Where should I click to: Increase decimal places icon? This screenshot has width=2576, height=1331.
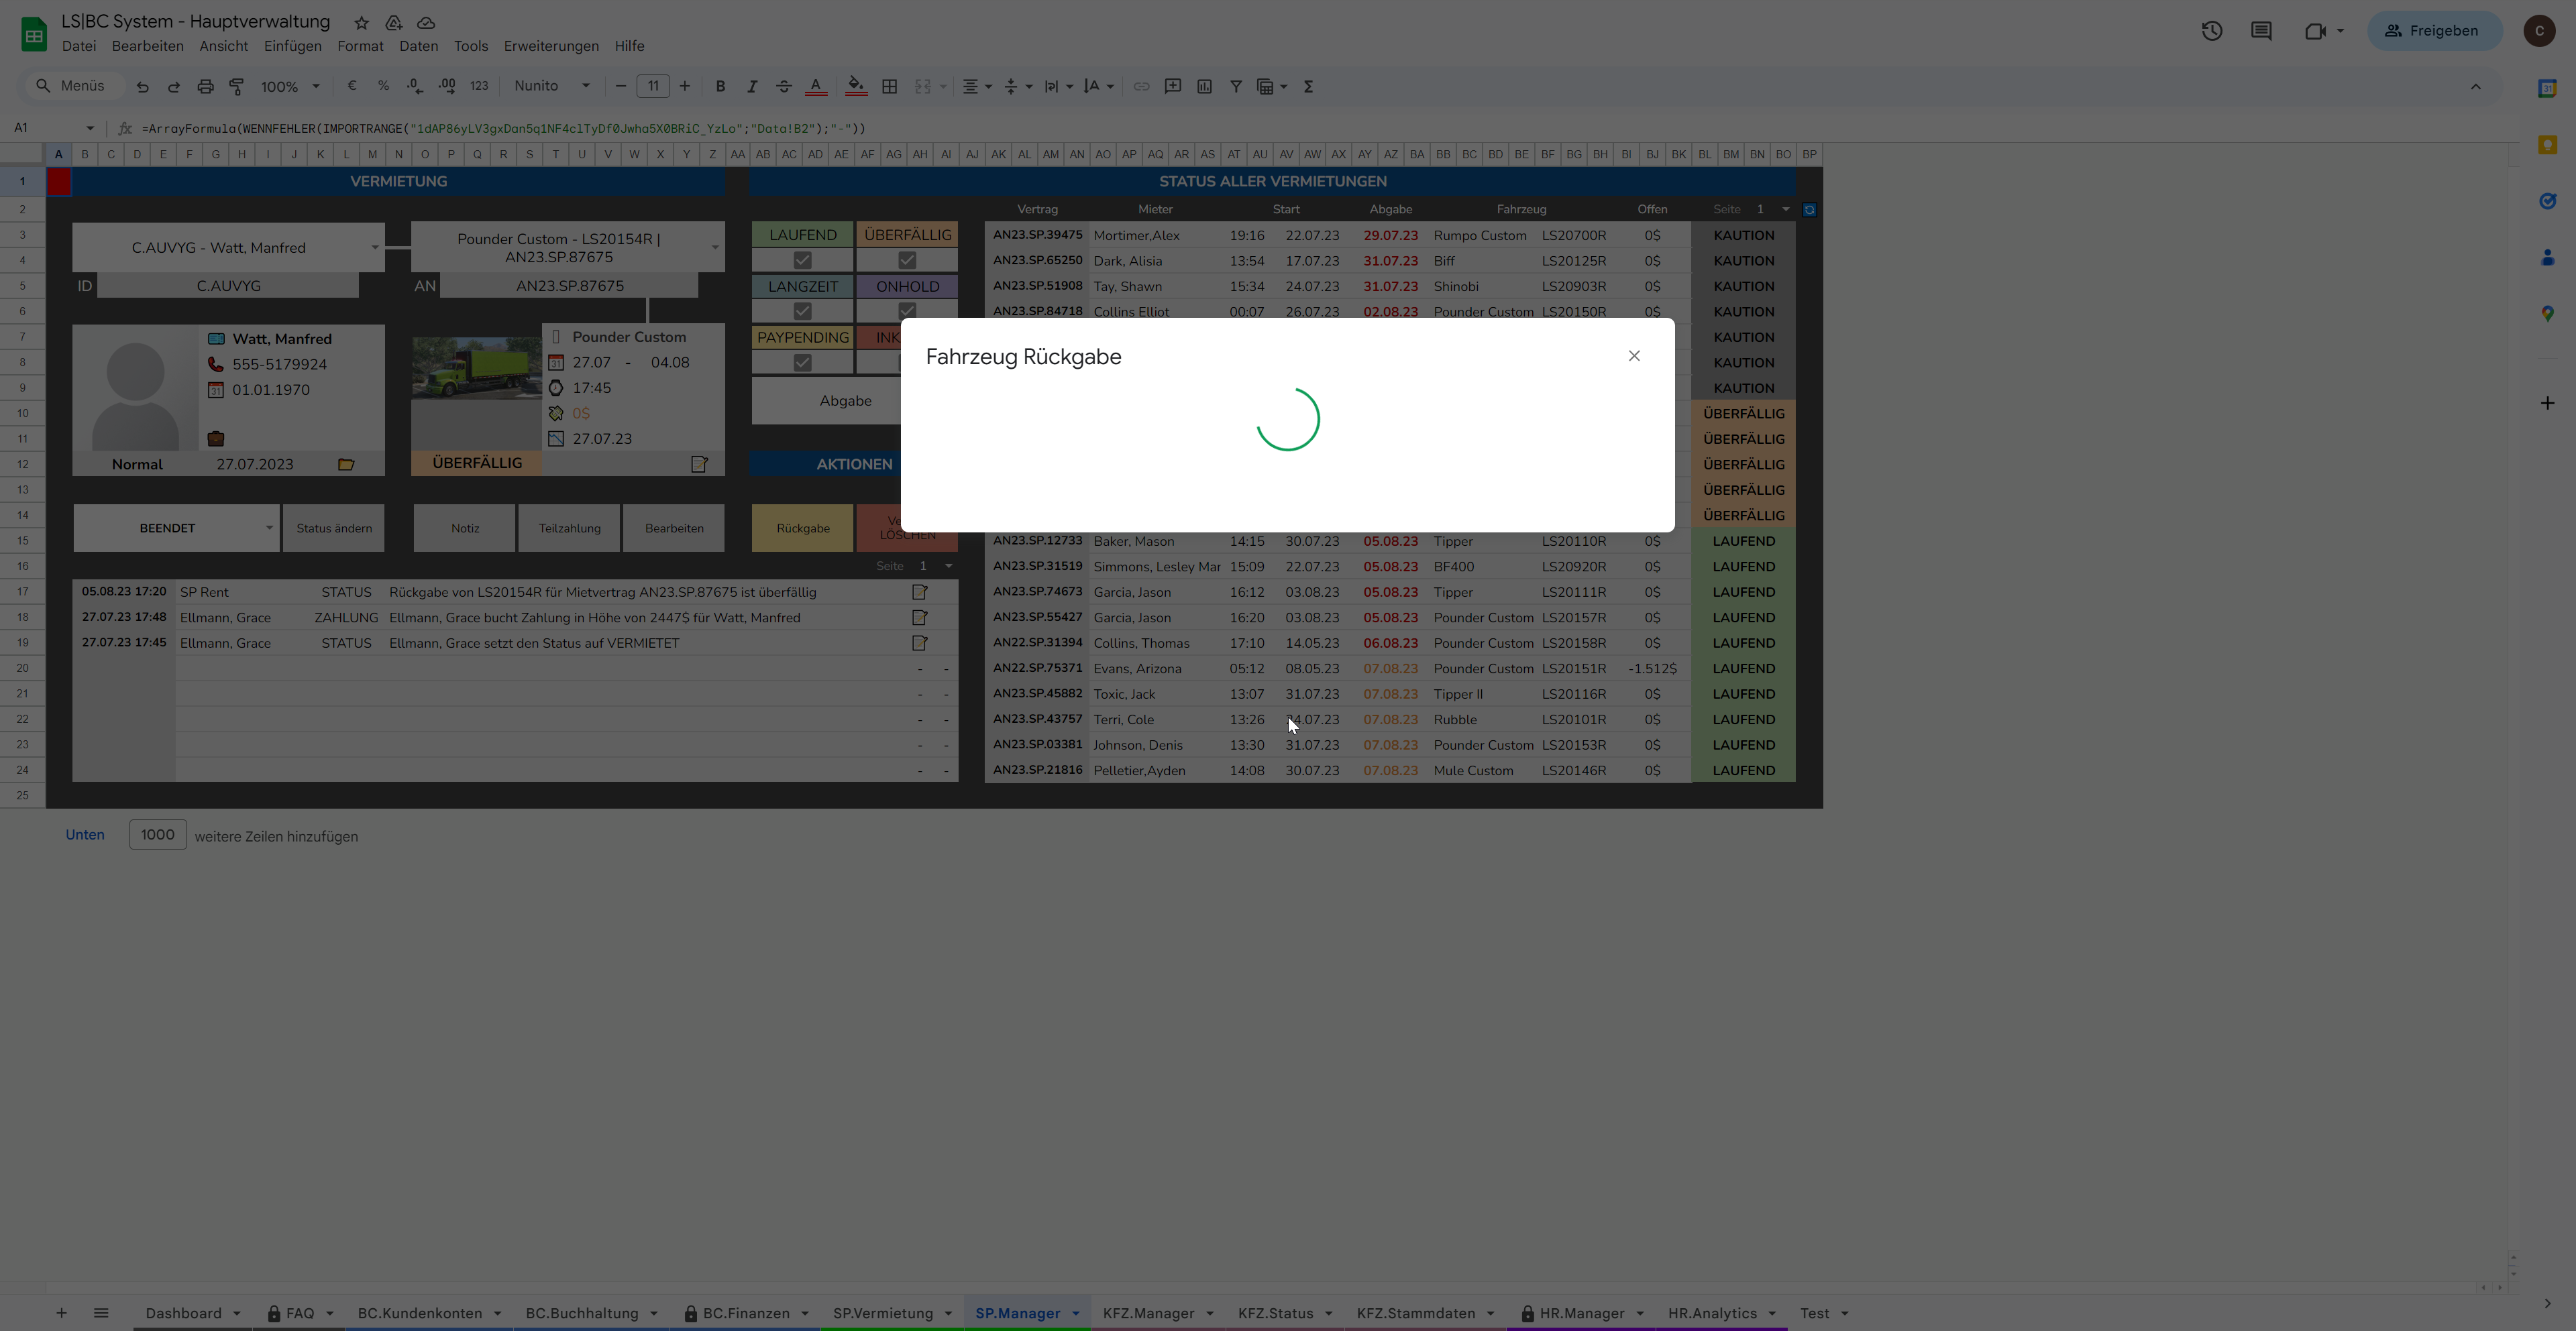[x=447, y=86]
